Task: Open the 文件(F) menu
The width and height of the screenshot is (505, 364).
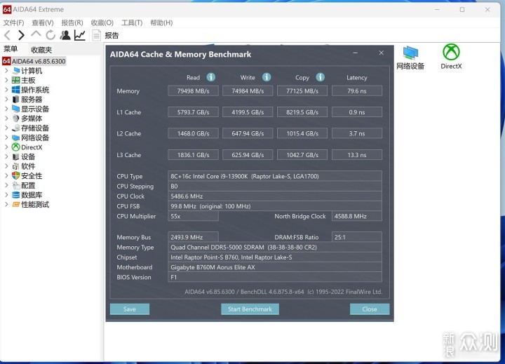Action: pos(13,22)
